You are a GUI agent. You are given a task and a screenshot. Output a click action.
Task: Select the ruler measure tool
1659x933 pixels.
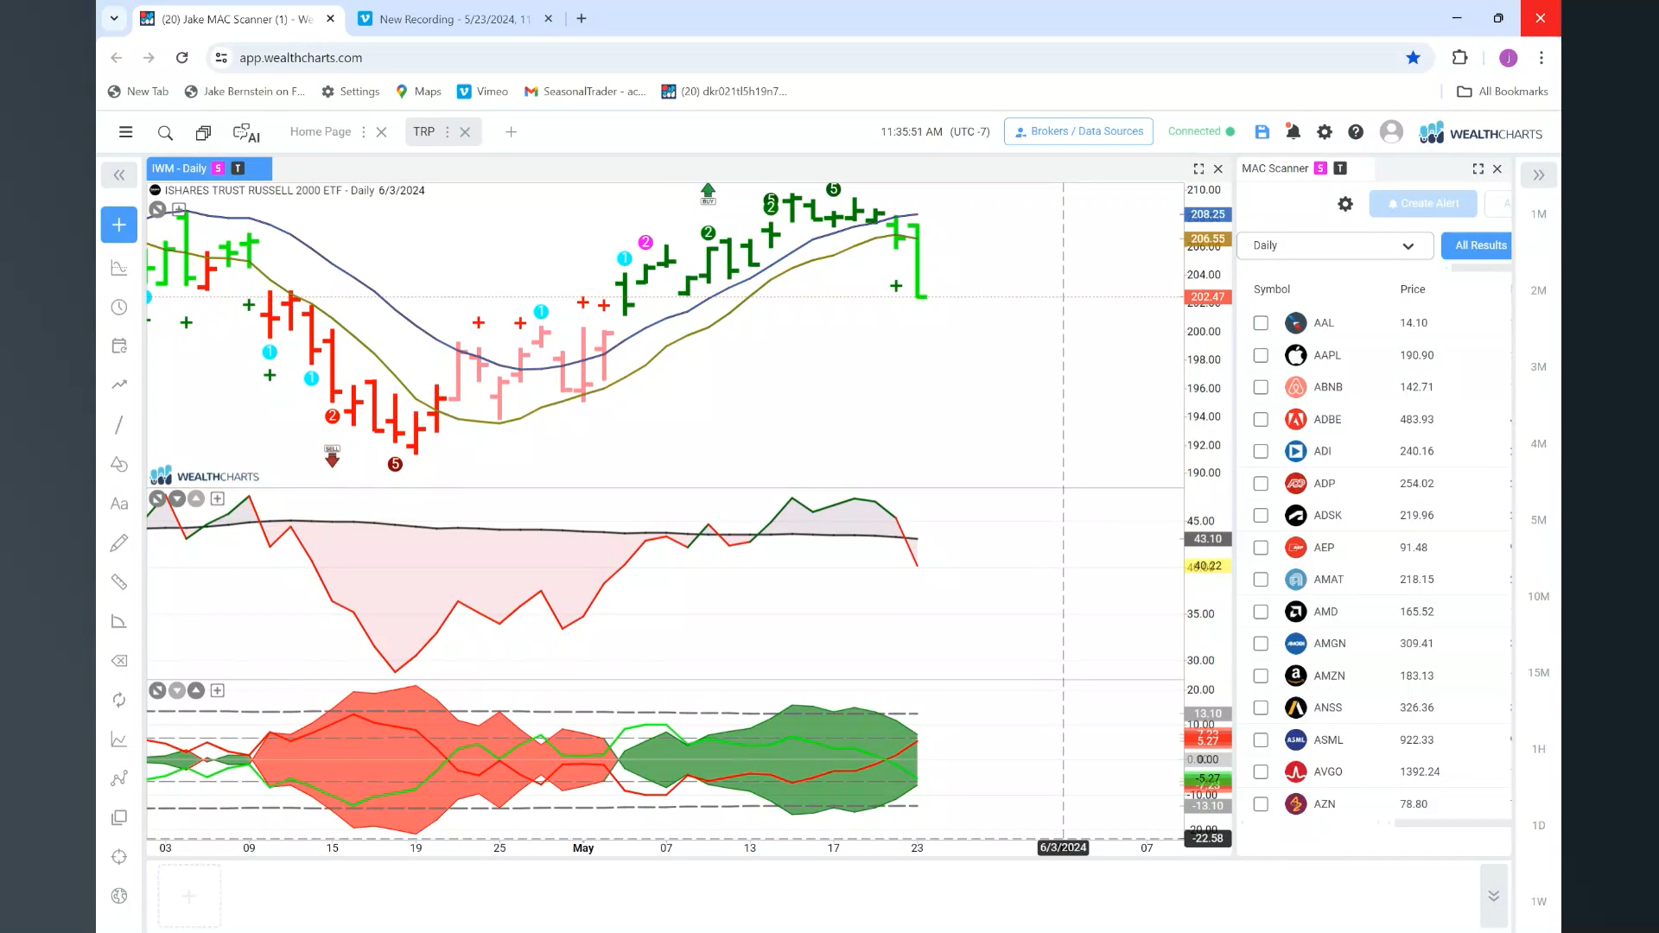119,582
